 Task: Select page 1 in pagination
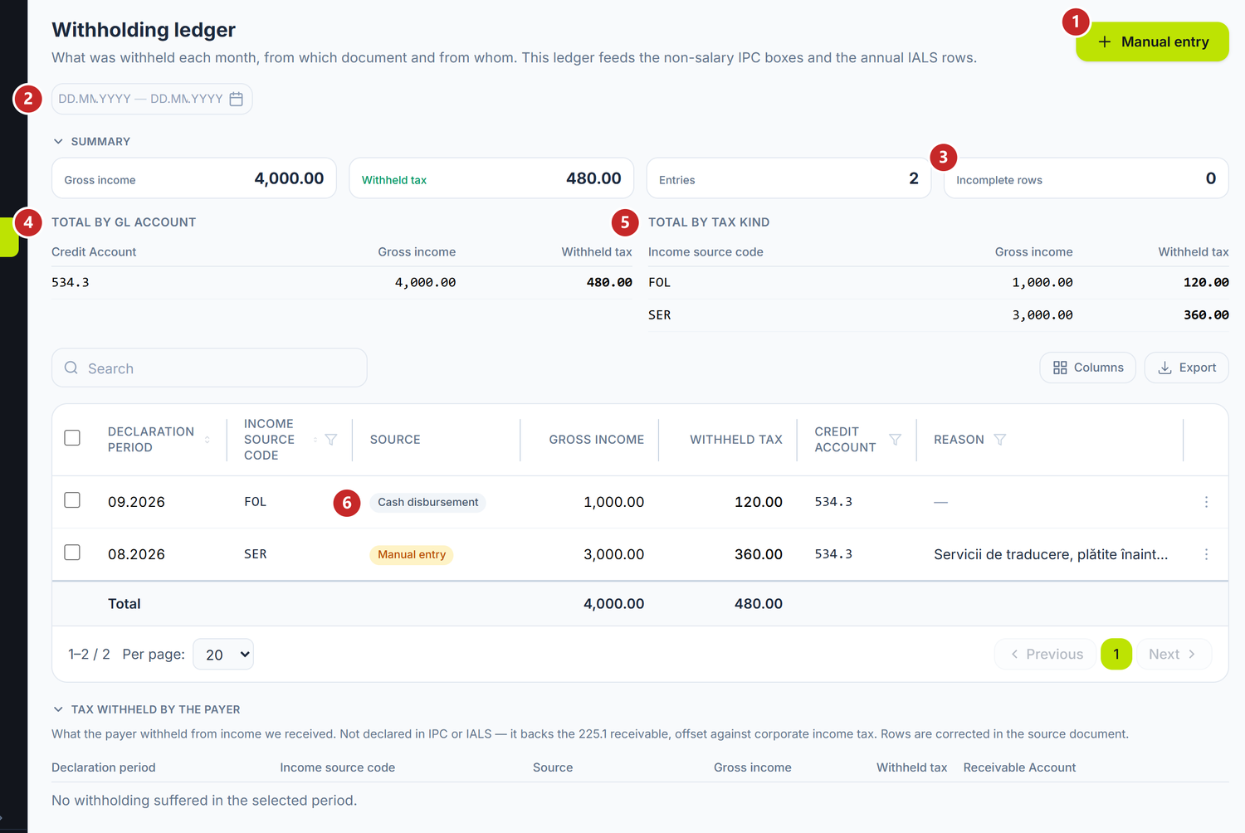1116,655
